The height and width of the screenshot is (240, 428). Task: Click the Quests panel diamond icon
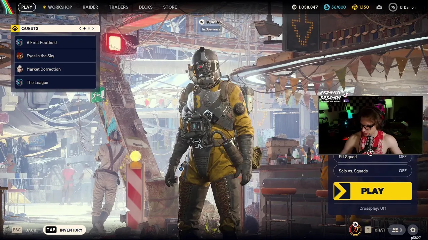coord(15,29)
